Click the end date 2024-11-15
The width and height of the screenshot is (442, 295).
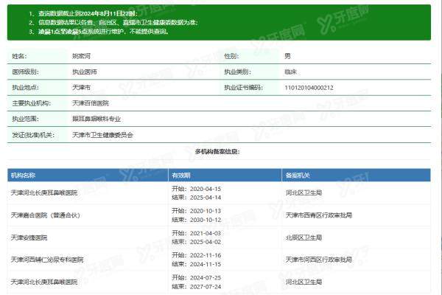(x=206, y=264)
